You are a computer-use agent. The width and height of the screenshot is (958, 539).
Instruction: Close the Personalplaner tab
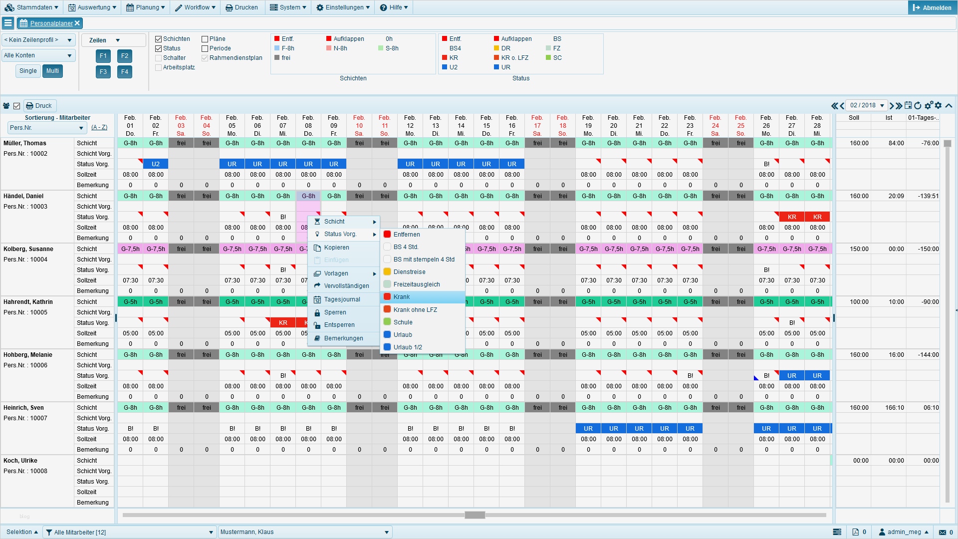click(77, 23)
